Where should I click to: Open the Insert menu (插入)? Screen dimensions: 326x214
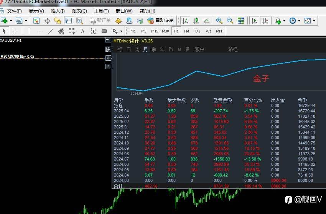58,11
